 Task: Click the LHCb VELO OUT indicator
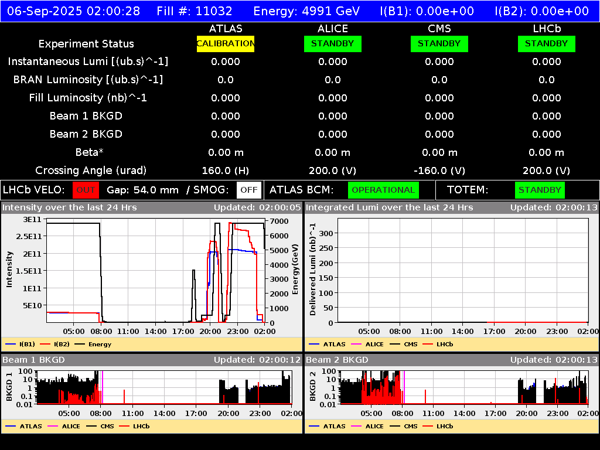point(86,190)
